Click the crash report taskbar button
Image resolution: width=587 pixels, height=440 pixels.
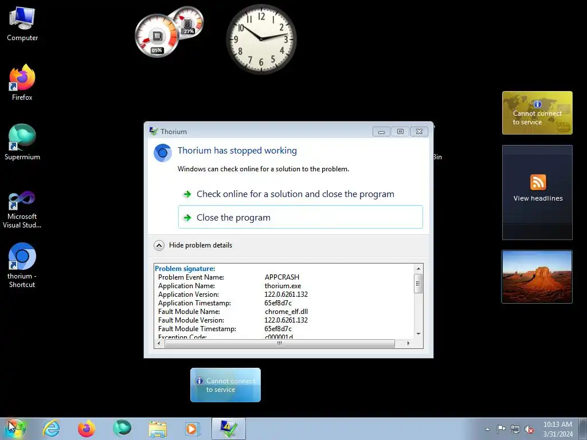(x=229, y=429)
